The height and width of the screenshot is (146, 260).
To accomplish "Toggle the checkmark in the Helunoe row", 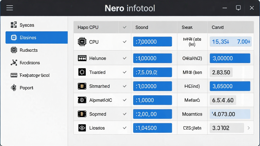I will (x=124, y=58).
